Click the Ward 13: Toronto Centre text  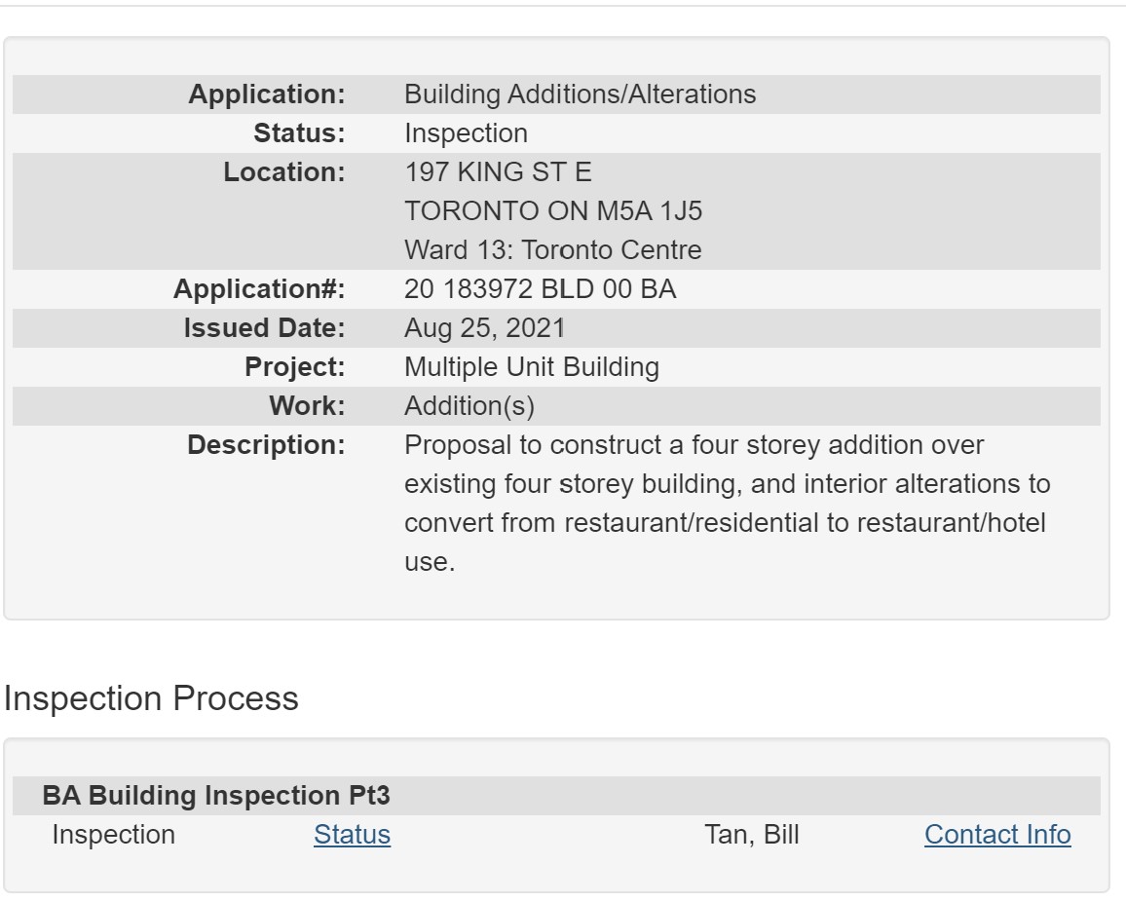(552, 250)
